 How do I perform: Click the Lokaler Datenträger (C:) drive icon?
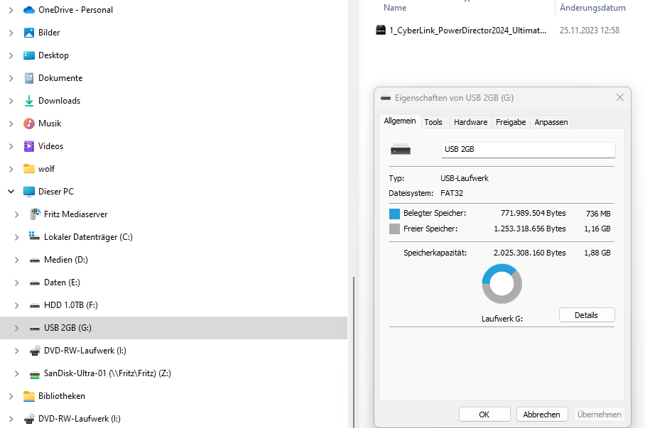pyautogui.click(x=35, y=236)
